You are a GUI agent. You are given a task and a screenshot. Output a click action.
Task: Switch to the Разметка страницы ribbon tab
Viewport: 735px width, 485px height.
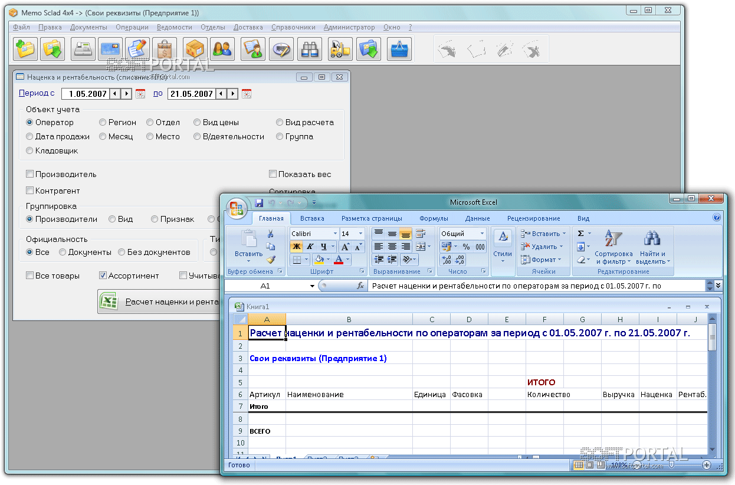pos(372,218)
